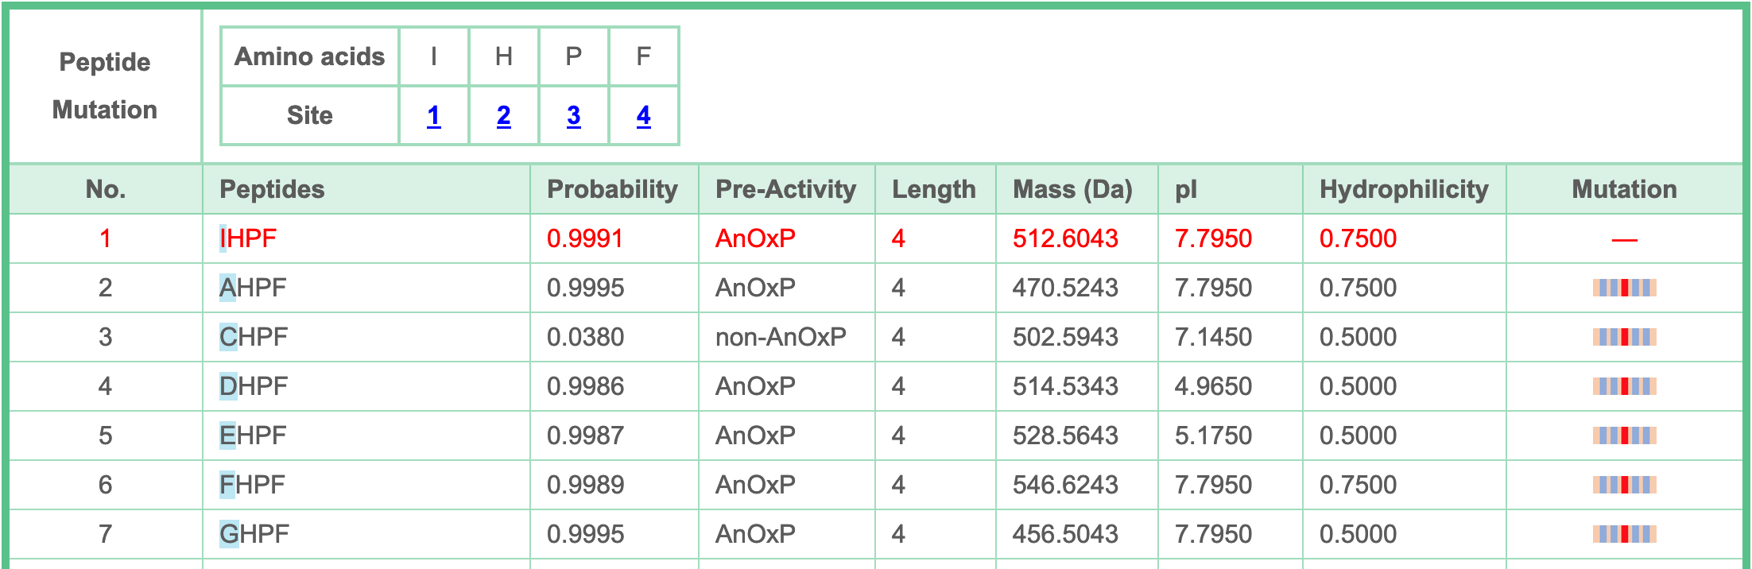Click the Pre-Activity column header

(785, 189)
